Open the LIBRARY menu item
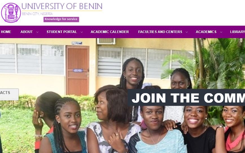Image resolution: width=245 pixels, height=153 pixels. coord(237,32)
